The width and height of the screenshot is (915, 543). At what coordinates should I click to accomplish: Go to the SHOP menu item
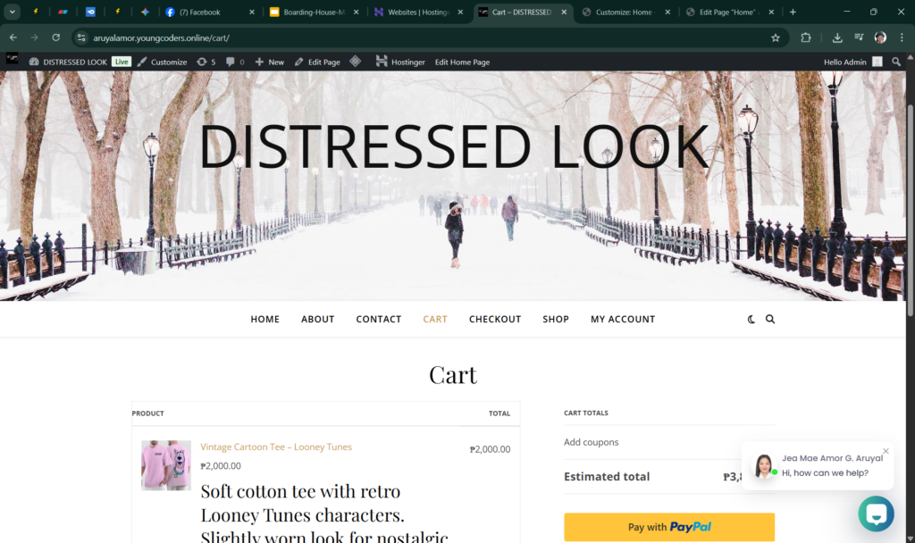tap(555, 319)
